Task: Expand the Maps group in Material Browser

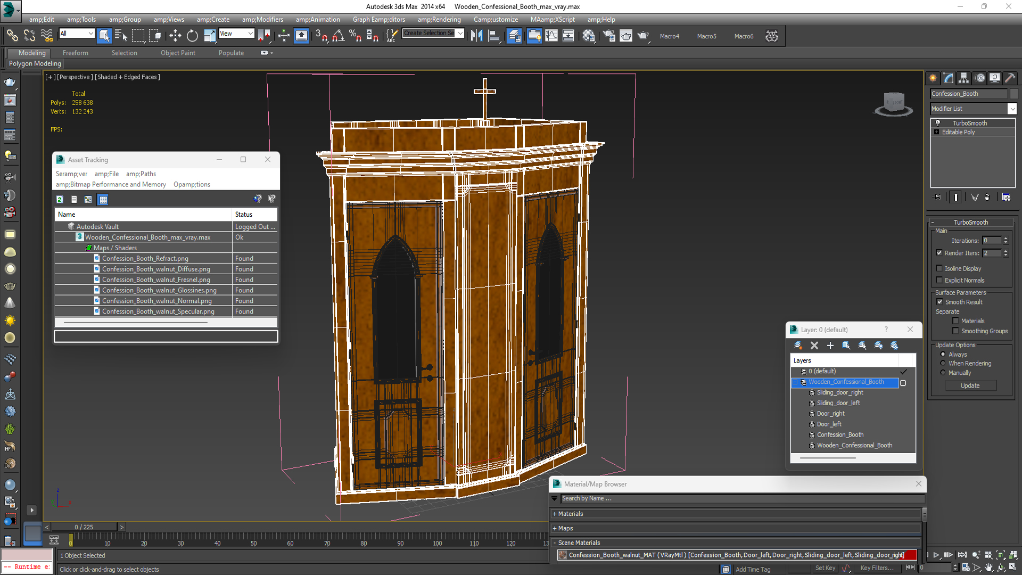Action: pos(555,528)
